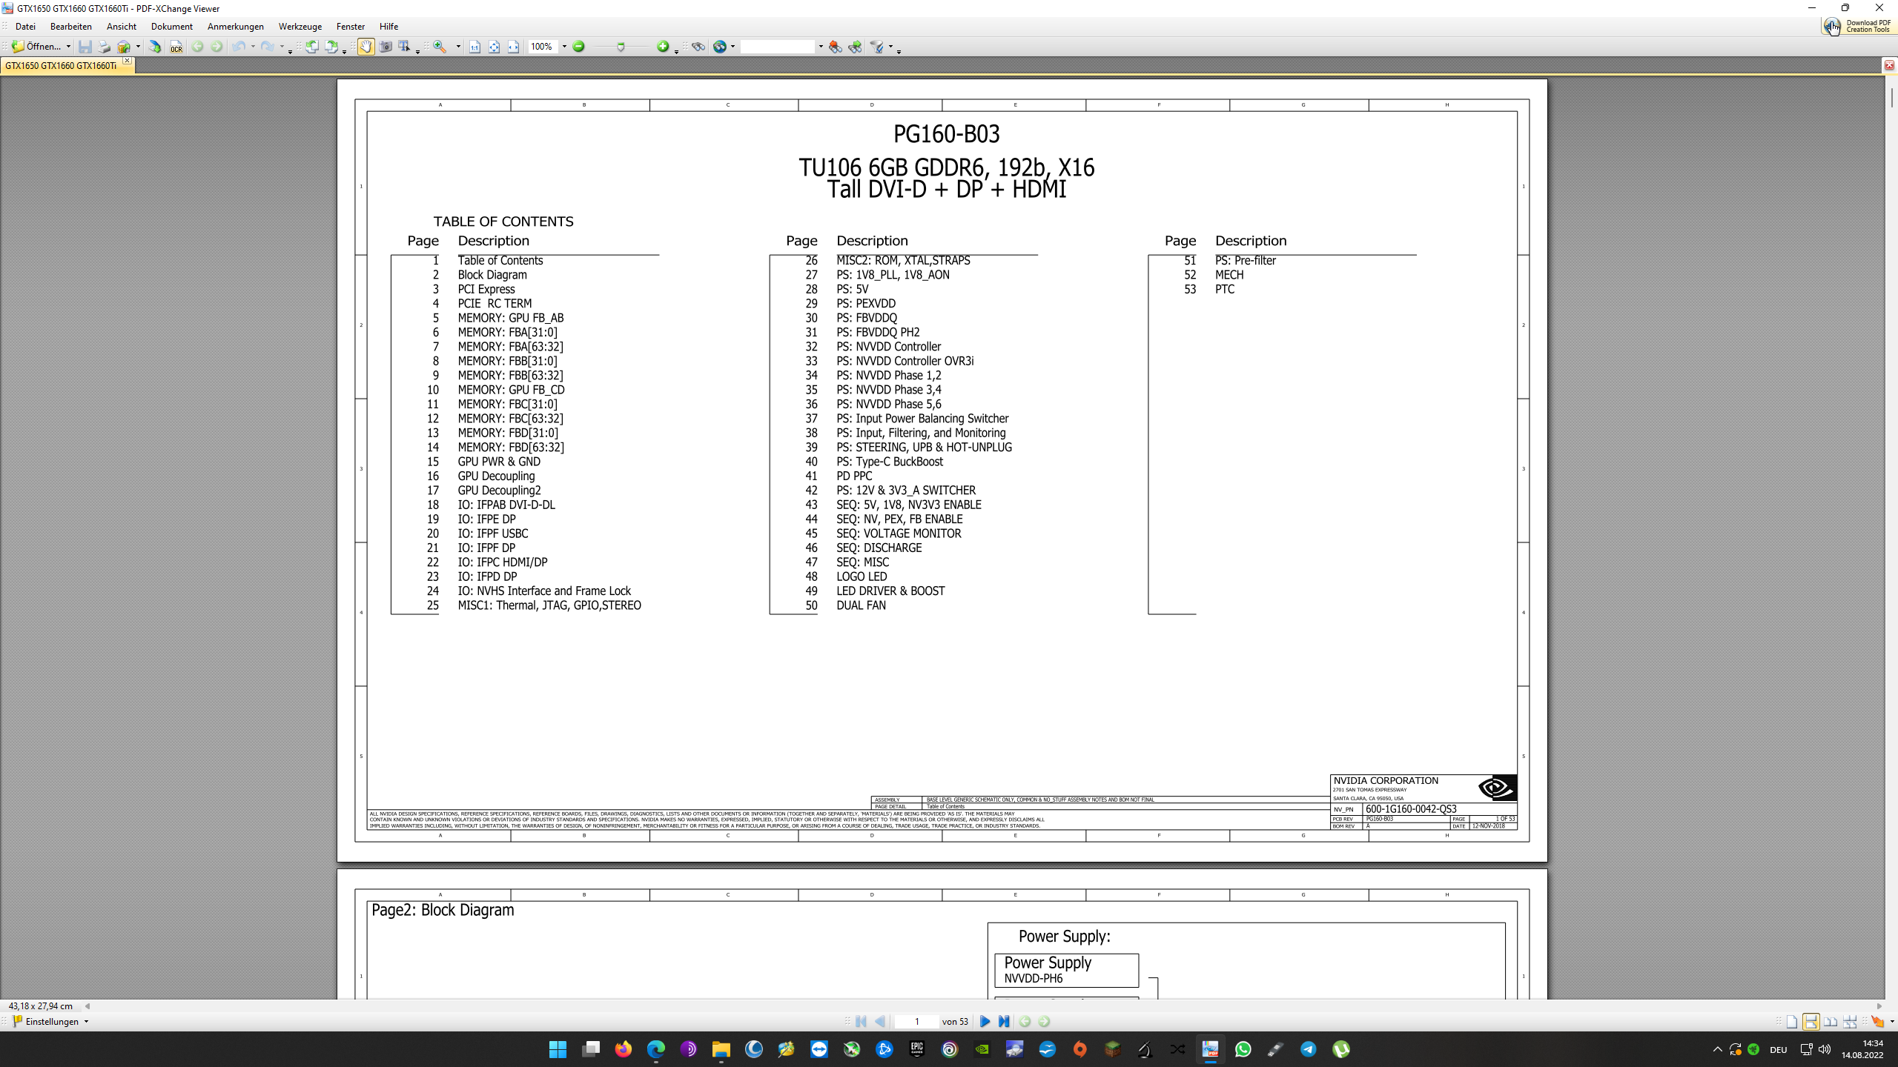This screenshot has width=1898, height=1067.
Task: Open the redo history dropdown
Action: 282,47
